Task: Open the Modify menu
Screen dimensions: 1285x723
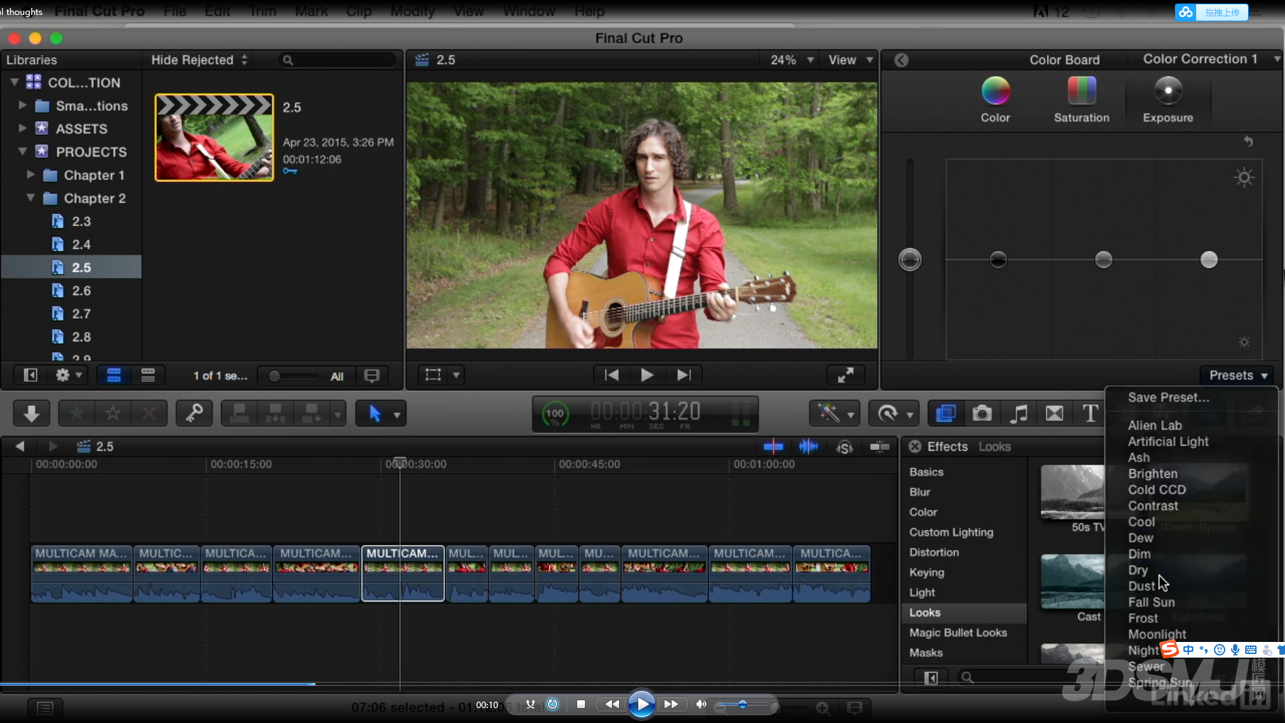Action: click(412, 11)
